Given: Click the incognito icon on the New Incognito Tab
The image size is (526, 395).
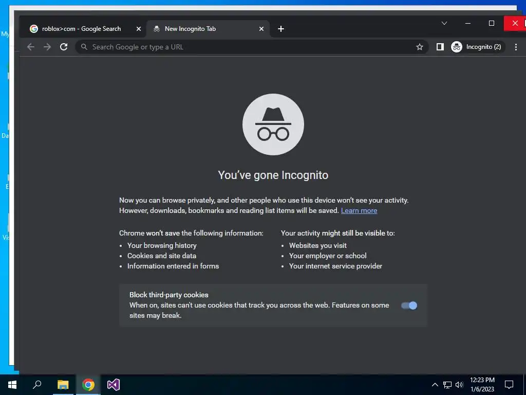Looking at the screenshot, I should coord(156,29).
